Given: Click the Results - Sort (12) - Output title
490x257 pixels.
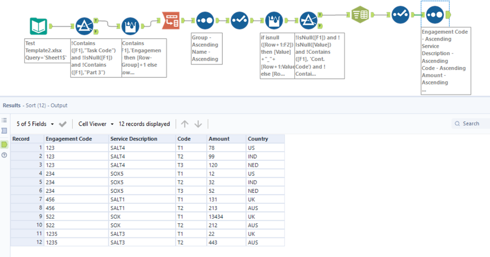Looking at the screenshot, I should 35,105.
